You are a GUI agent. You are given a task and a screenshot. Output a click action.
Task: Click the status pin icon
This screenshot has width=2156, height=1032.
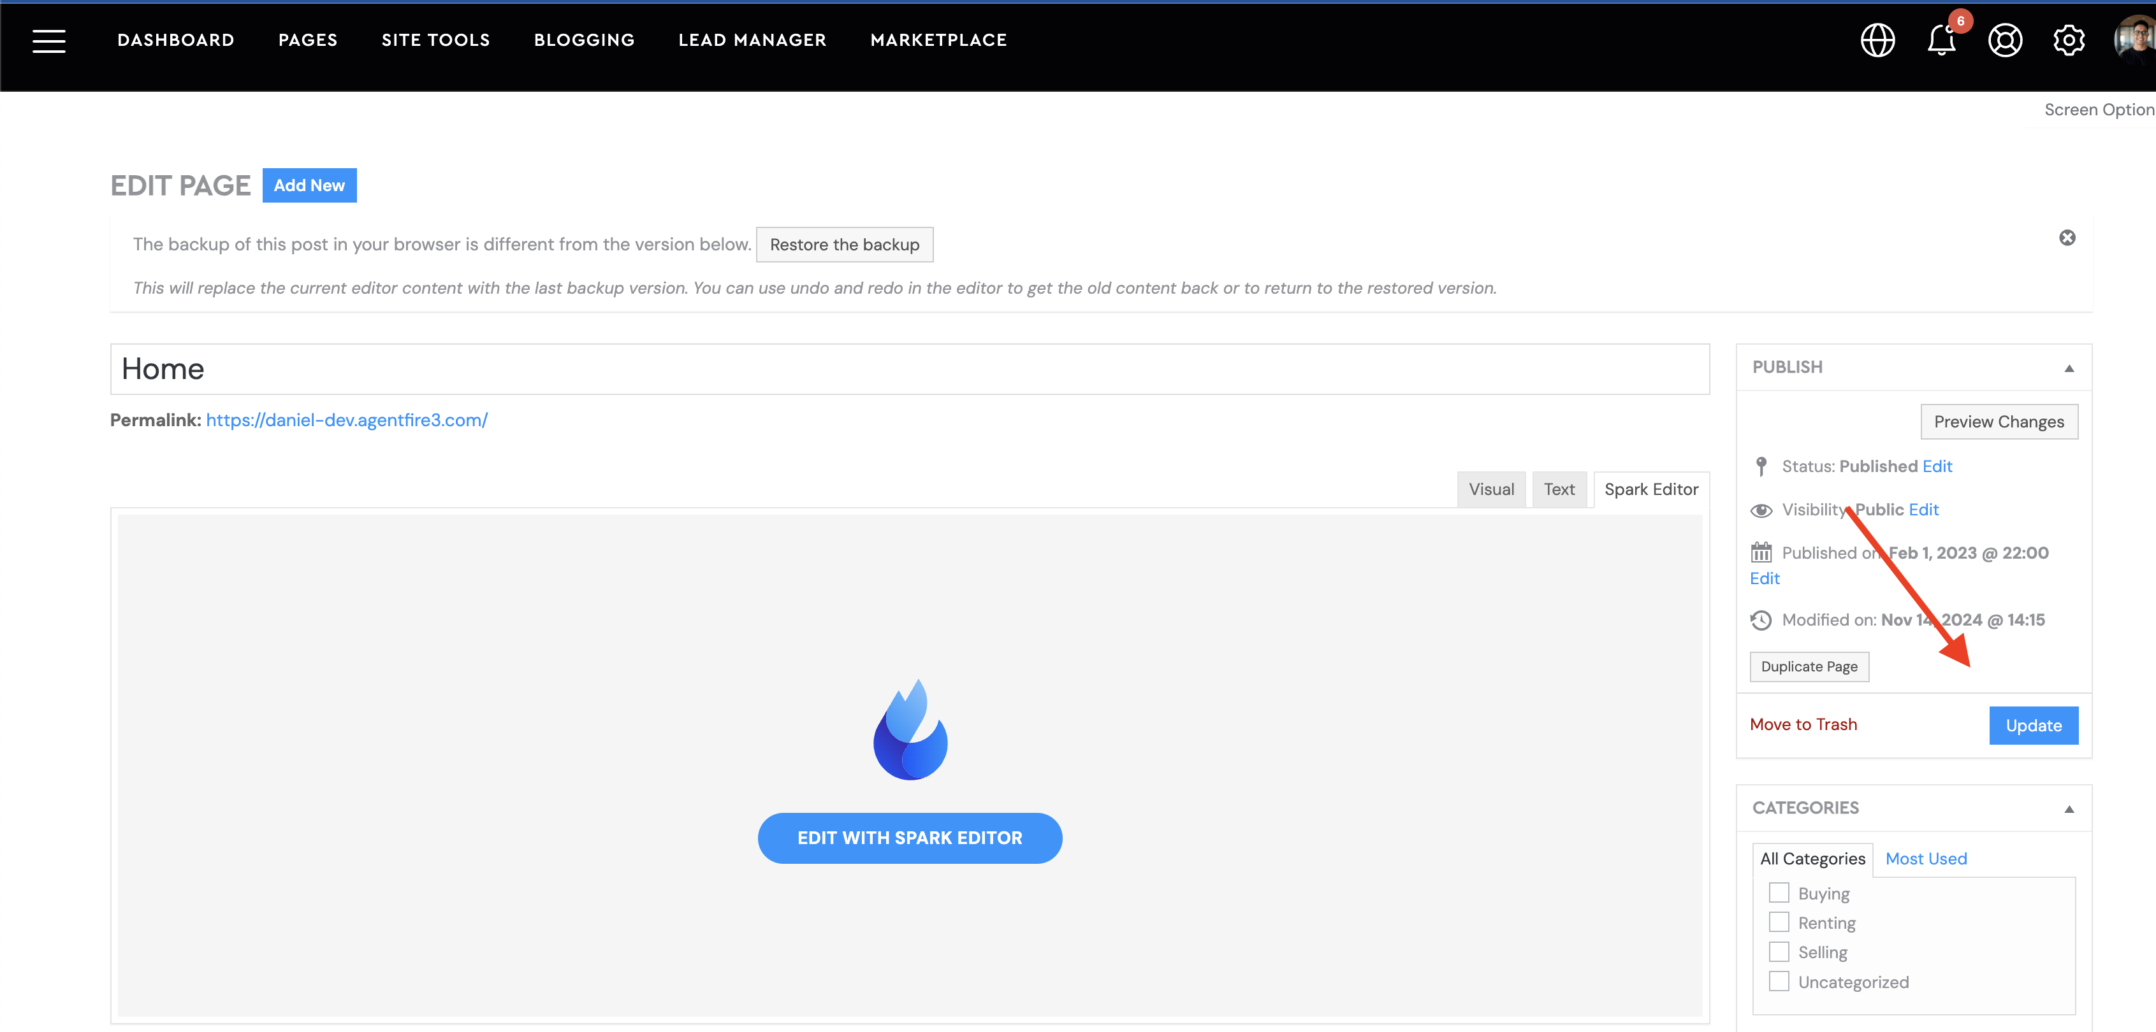tap(1761, 467)
